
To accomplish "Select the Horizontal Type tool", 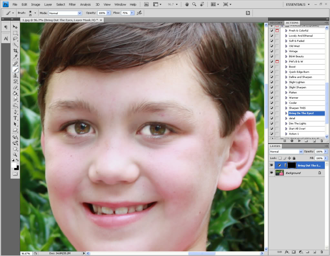I will (x=15, y=118).
